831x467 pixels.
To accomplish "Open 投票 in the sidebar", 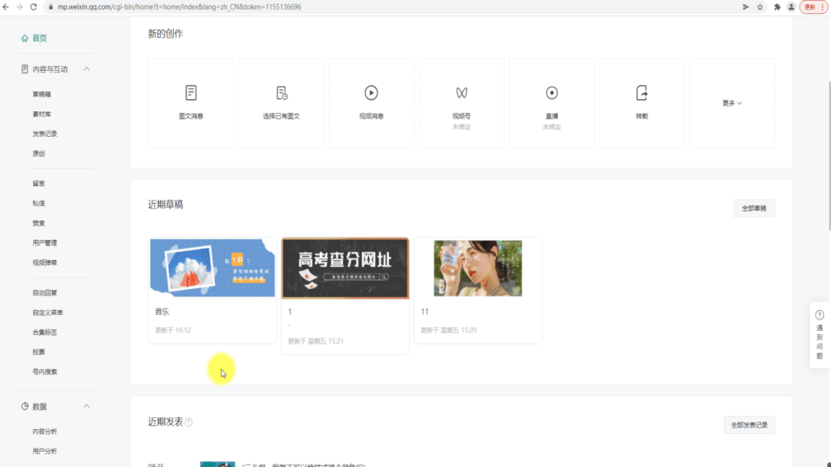I will (x=39, y=352).
